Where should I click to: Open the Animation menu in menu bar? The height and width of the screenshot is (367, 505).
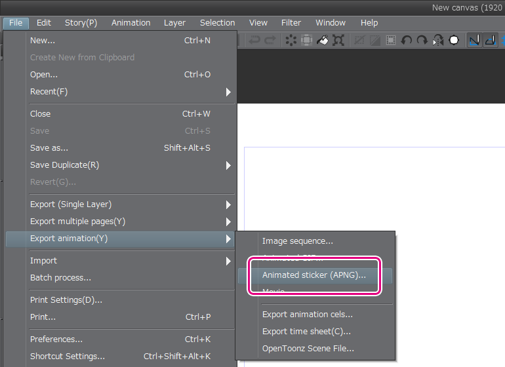click(131, 23)
